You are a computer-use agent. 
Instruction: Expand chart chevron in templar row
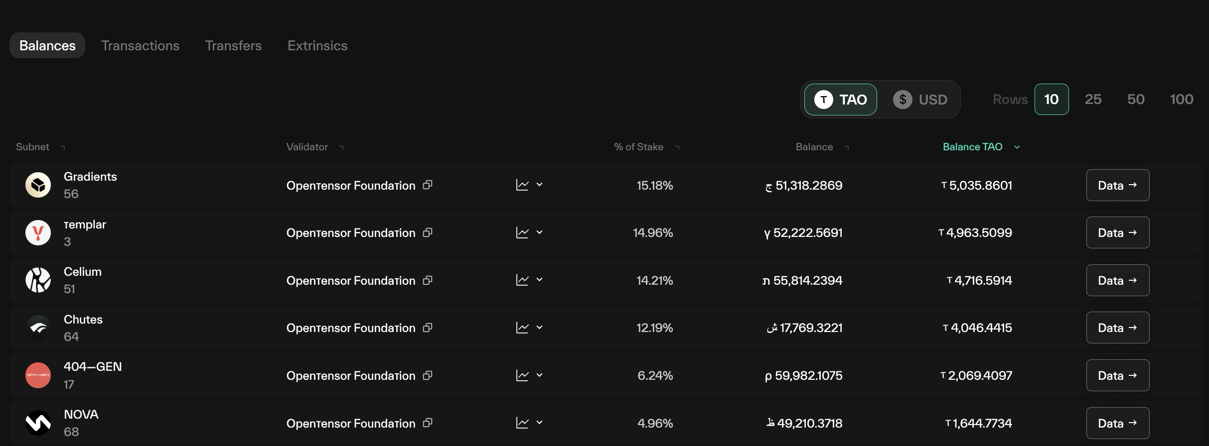tap(539, 232)
